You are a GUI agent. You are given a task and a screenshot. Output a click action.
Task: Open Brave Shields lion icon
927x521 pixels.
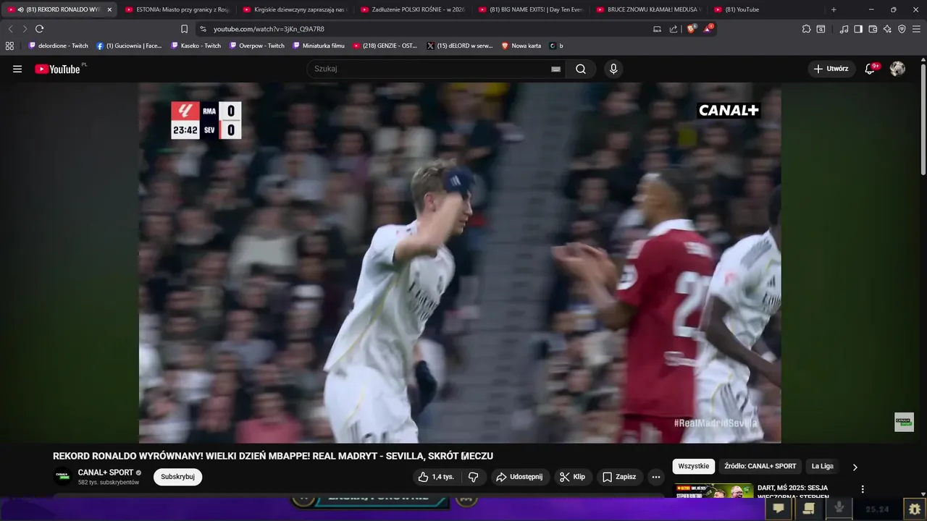click(691, 29)
